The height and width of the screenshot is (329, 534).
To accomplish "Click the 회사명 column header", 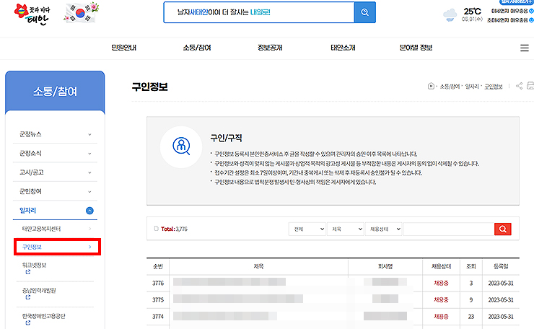I will click(385, 266).
